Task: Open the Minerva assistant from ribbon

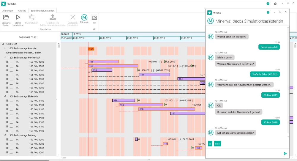Action: 84,18
